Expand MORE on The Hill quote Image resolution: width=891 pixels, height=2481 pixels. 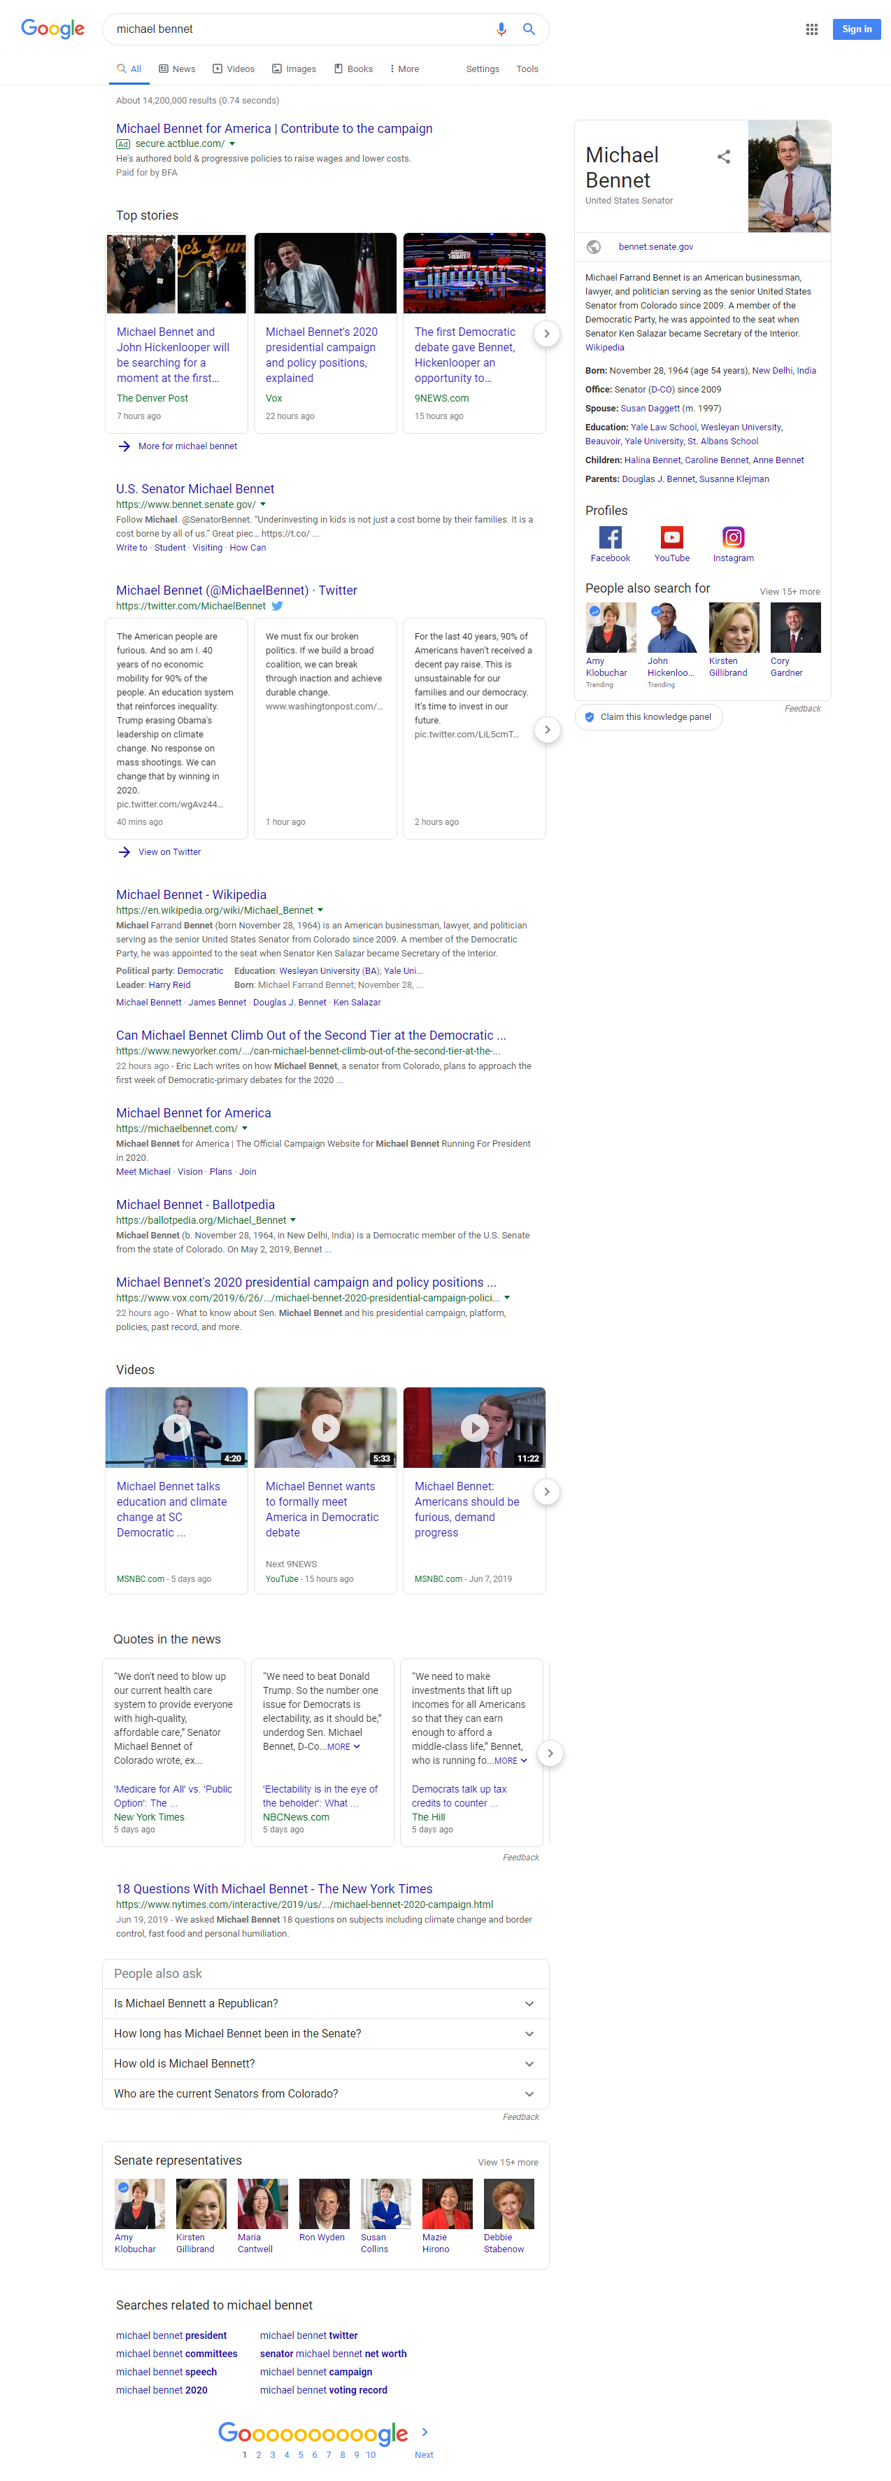(x=510, y=1760)
